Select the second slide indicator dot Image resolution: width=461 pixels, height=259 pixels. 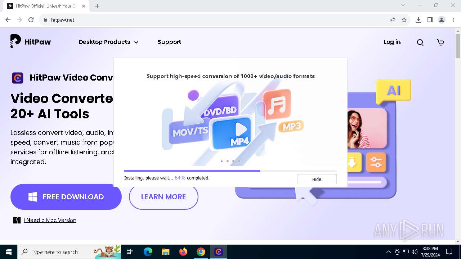tap(227, 161)
